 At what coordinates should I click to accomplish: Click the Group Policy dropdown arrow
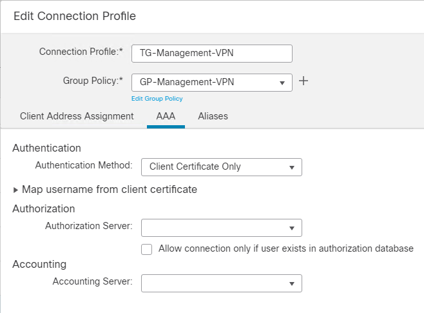pyautogui.click(x=282, y=83)
